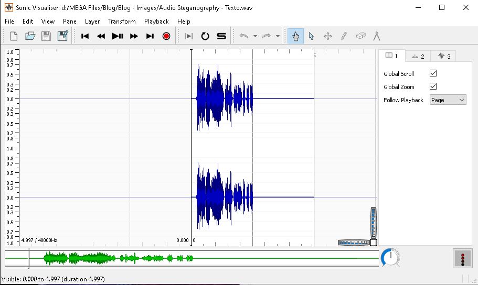Choose the Select arrow tool
Viewport: 478px width, 285px height.
pos(311,36)
